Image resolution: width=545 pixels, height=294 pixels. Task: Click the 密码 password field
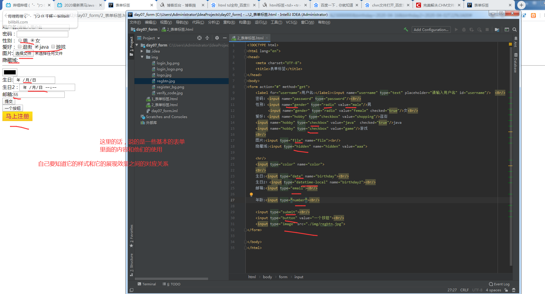tap(42, 34)
